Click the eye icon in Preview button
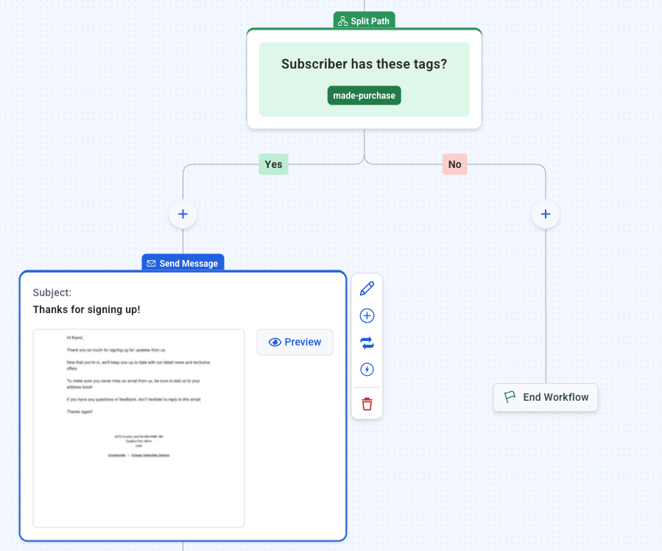Screen dimensions: 662x551 coord(275,342)
